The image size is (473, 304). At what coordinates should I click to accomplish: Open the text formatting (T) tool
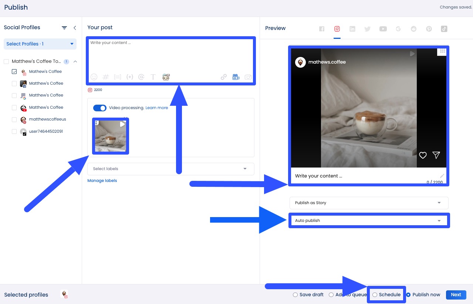click(153, 77)
